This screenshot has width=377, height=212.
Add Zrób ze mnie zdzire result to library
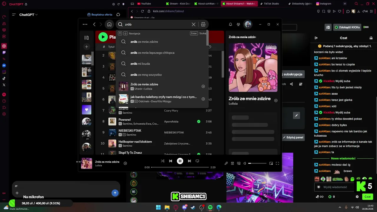click(x=203, y=86)
